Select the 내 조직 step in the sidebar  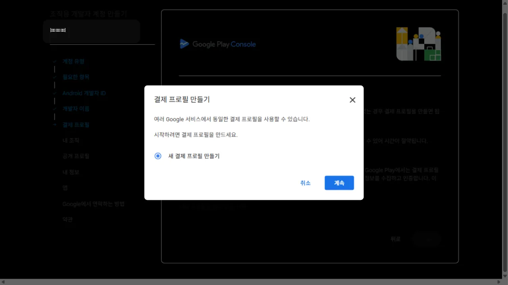(71, 141)
